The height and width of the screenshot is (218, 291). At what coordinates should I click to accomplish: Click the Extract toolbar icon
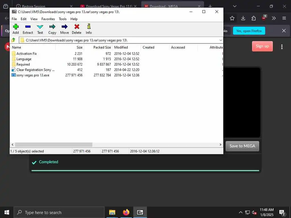(x=28, y=27)
